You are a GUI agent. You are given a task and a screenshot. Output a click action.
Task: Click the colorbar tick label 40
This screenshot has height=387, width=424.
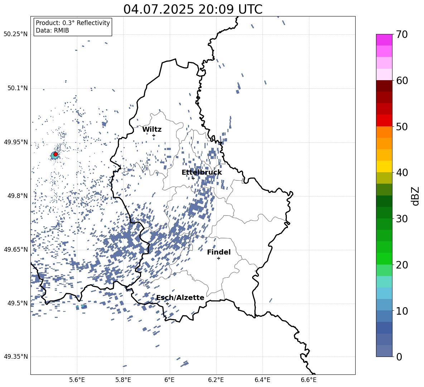[402, 173]
